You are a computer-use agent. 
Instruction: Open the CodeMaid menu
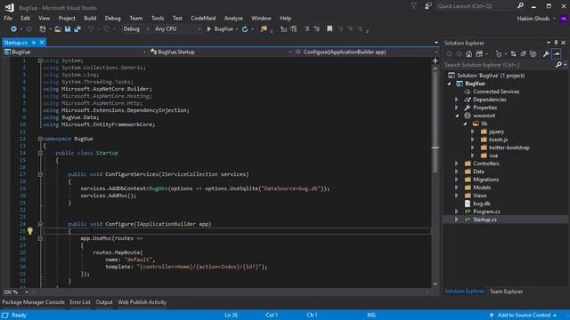(203, 18)
